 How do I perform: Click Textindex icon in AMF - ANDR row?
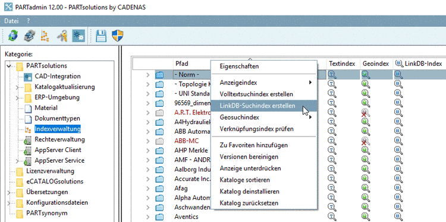[x=332, y=160]
